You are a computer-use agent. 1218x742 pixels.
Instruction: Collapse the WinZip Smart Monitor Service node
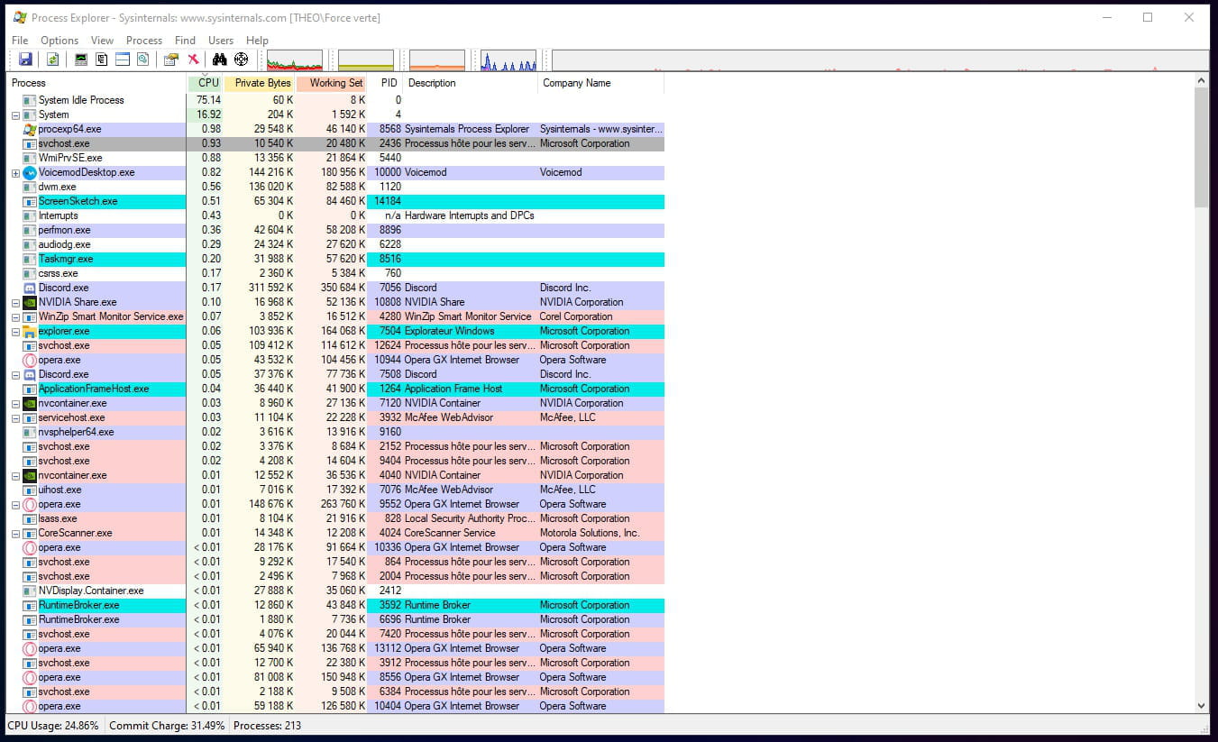click(15, 316)
